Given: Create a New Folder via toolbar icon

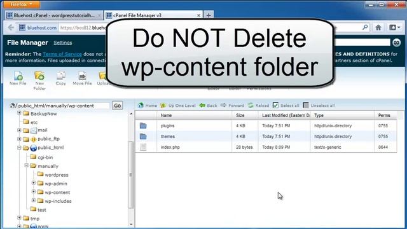Looking at the screenshot, I should coord(39,76).
